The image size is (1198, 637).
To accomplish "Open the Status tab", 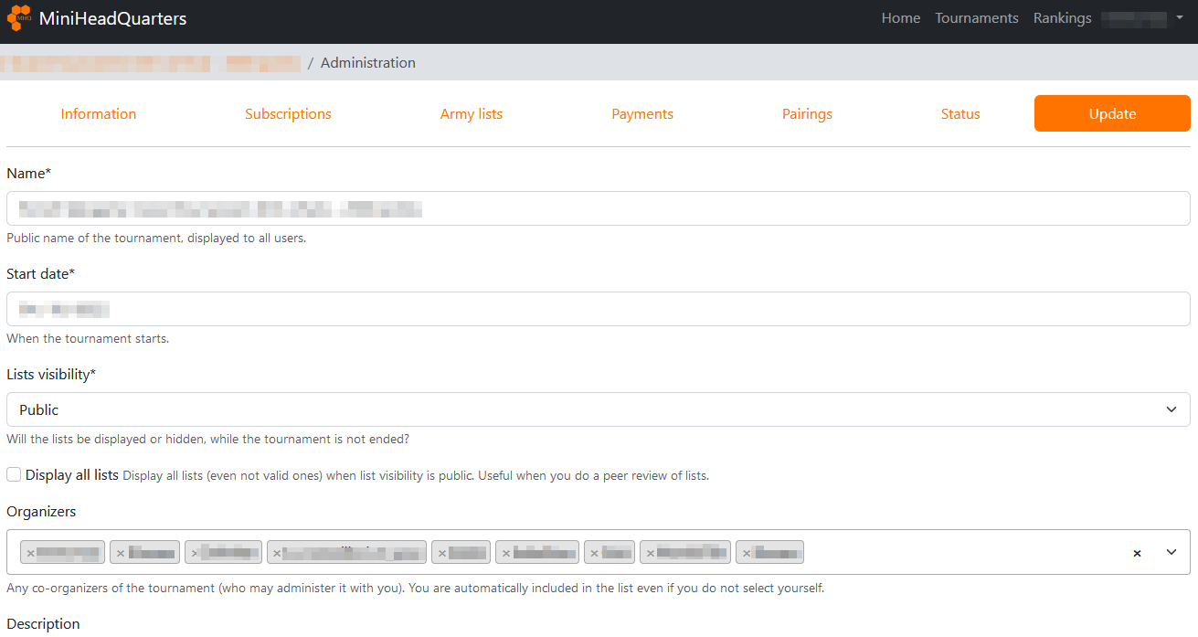I will point(960,114).
